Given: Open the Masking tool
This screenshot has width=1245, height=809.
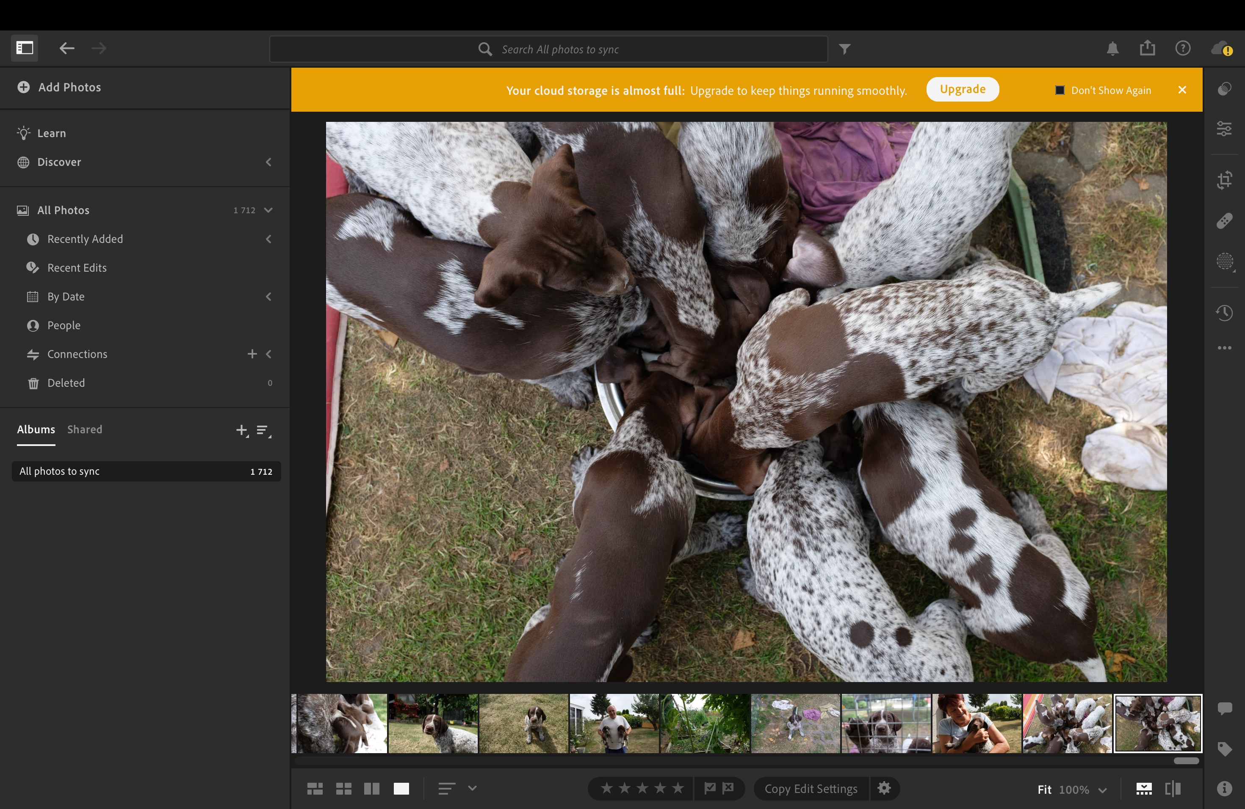Looking at the screenshot, I should pos(1224,261).
